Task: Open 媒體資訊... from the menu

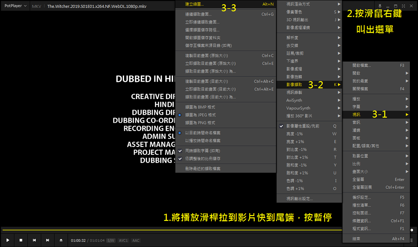Action: pyautogui.click(x=376, y=221)
